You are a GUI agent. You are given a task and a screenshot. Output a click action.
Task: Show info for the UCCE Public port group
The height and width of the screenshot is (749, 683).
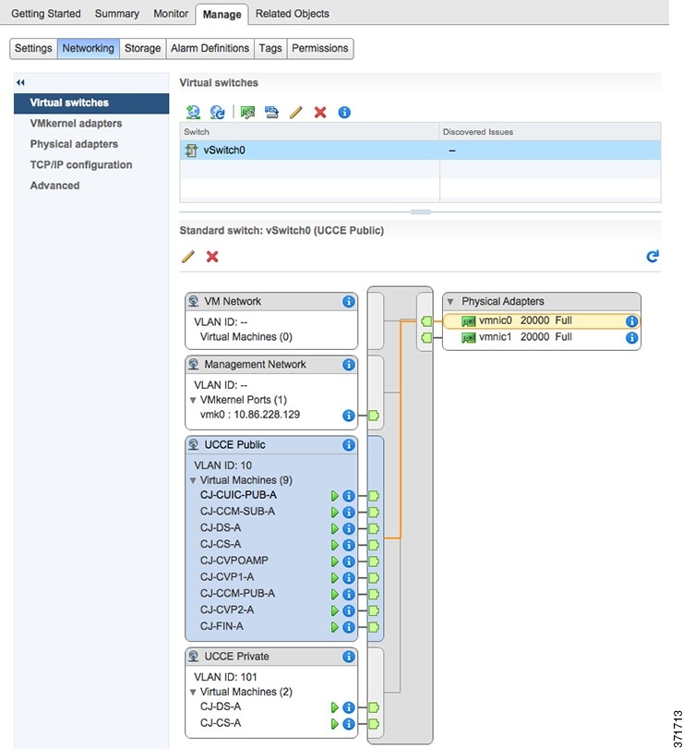348,445
